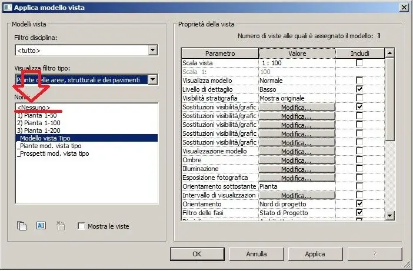Check Includi for Illuminazione
The height and width of the screenshot is (271, 413).
[359, 169]
